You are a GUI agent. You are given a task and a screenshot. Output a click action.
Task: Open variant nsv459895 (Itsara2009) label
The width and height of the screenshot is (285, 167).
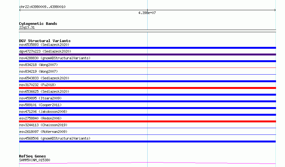coord(40,98)
